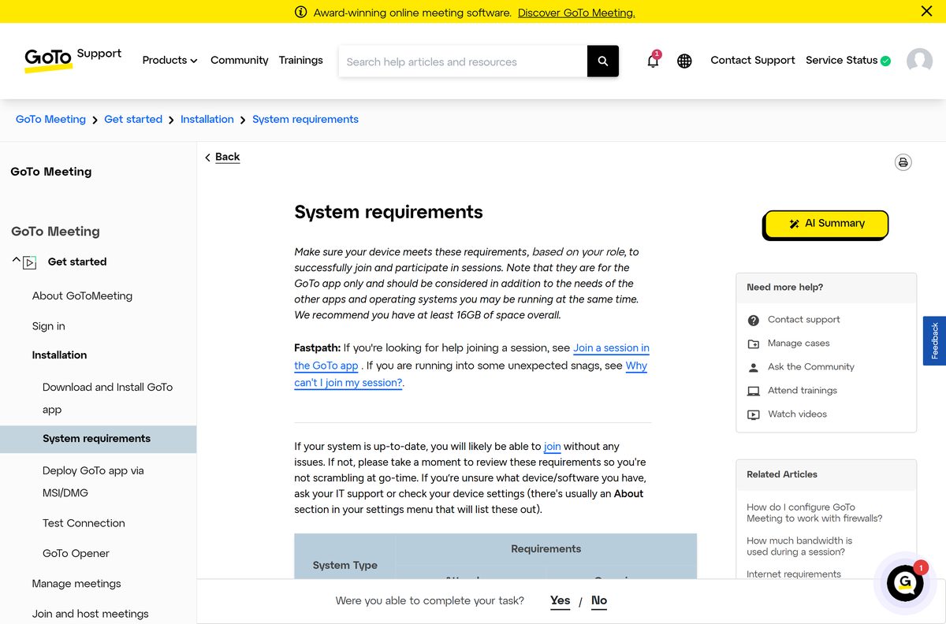Open the Manage cases link
This screenshot has height=624, width=946.
tap(799, 344)
